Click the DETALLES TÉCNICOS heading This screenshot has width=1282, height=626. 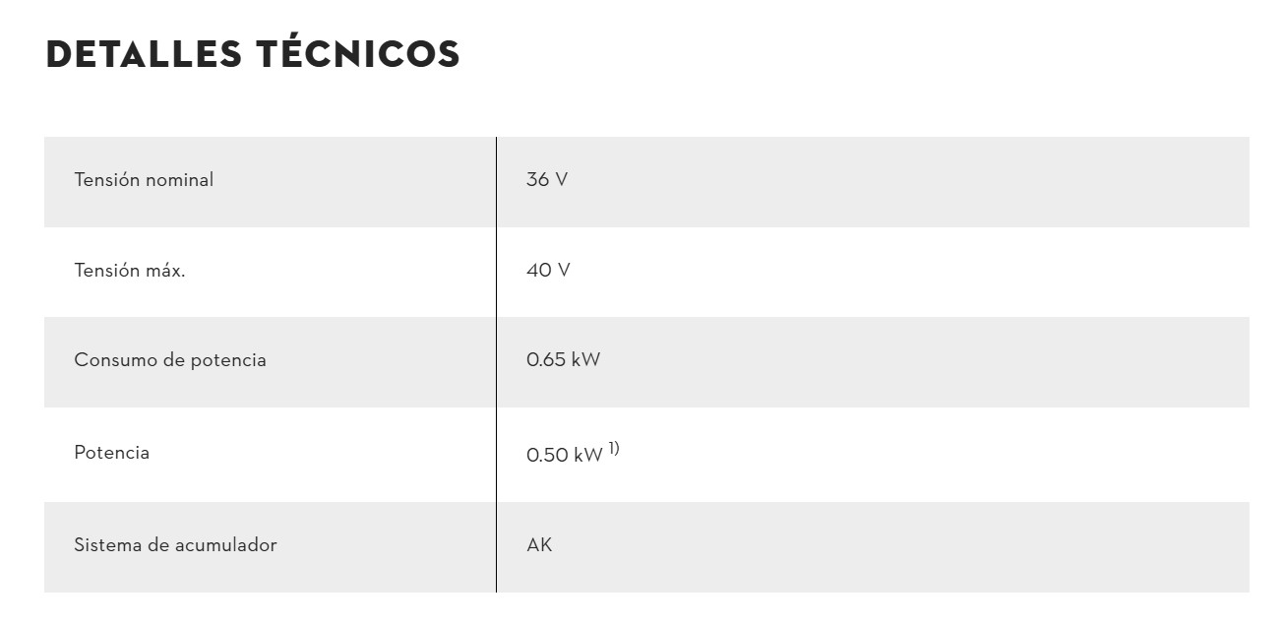(253, 54)
